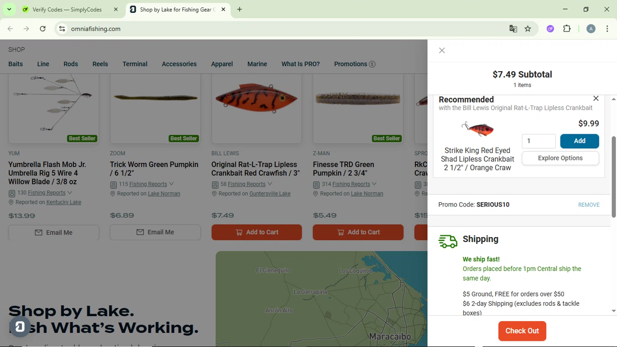This screenshot has width=617, height=347.
Task: Close the cart side panel
Action: pyautogui.click(x=442, y=51)
